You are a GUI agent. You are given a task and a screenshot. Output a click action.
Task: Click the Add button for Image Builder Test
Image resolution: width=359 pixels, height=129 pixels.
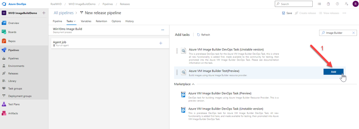pyautogui.click(x=333, y=72)
